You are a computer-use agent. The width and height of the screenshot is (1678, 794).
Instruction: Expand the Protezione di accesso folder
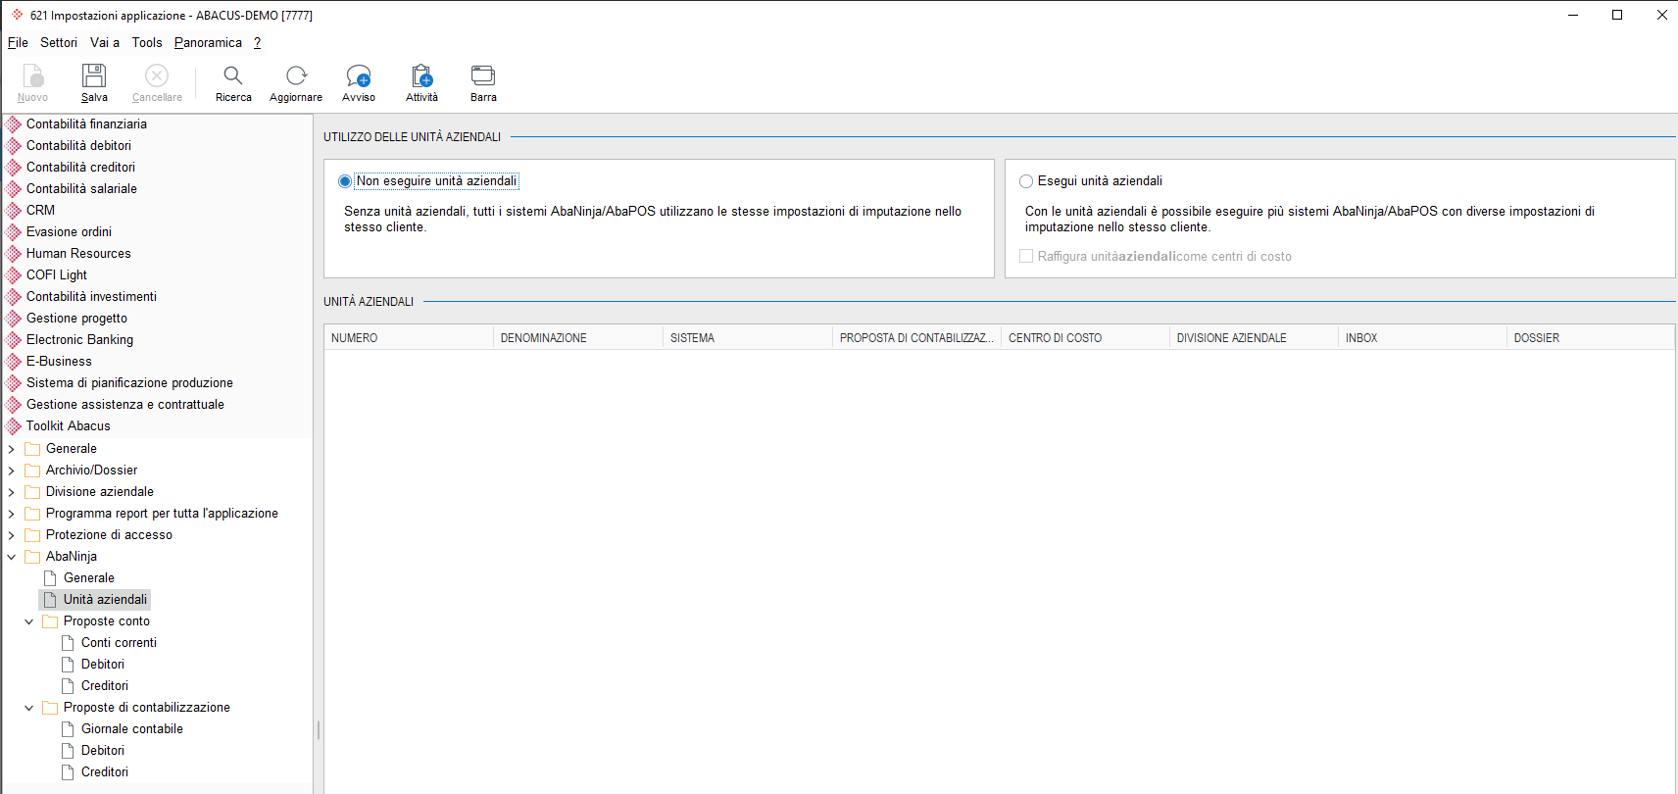[x=12, y=535]
